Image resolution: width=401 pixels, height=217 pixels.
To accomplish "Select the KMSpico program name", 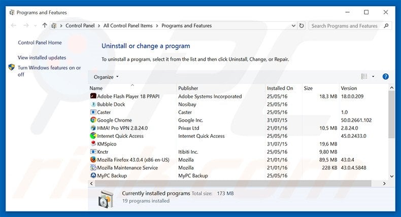I will tap(107, 144).
